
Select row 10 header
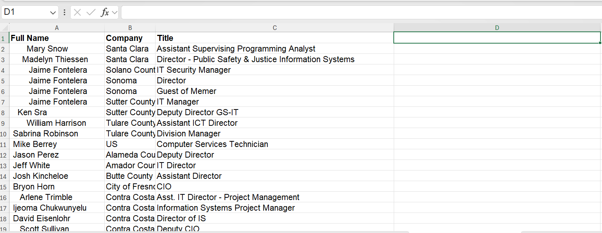point(3,134)
